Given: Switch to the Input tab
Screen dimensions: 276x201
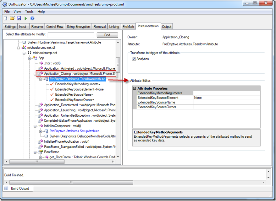Looking at the screenshot, I should coord(23,27).
